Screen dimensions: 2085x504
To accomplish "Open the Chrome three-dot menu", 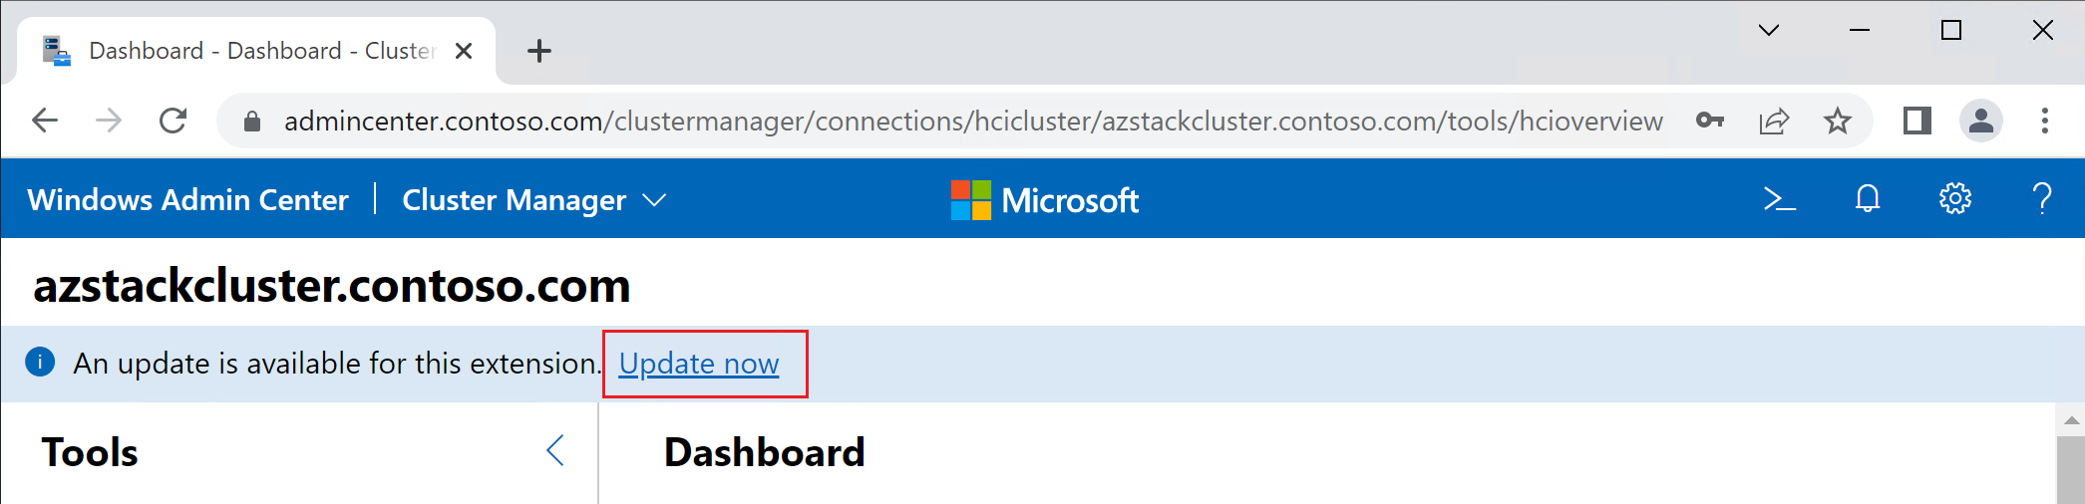I will tap(2045, 122).
